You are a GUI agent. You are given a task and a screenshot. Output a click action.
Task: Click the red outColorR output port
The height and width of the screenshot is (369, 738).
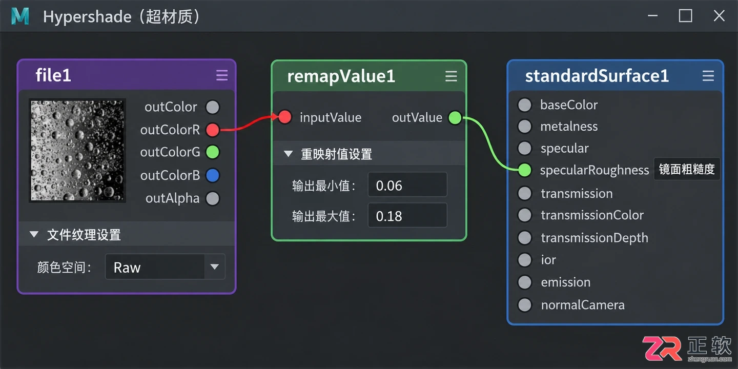[x=213, y=130]
